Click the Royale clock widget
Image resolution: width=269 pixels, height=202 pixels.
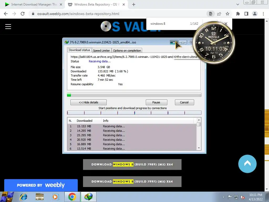coord(214,42)
